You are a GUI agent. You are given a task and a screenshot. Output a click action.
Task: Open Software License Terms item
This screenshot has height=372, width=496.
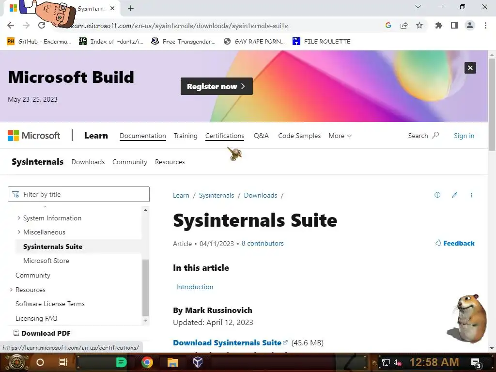point(50,304)
